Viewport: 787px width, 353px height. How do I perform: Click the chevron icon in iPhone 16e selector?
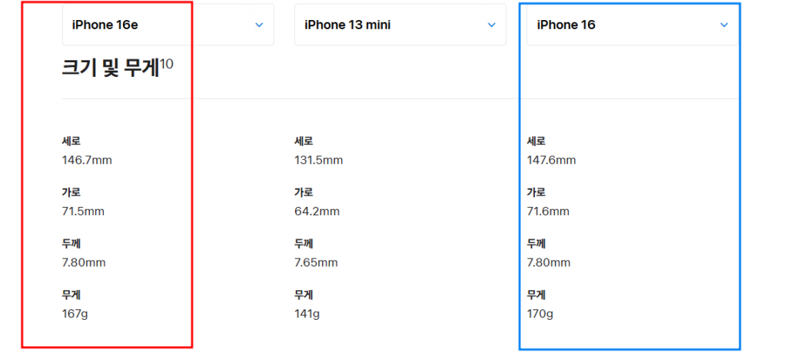pos(259,25)
